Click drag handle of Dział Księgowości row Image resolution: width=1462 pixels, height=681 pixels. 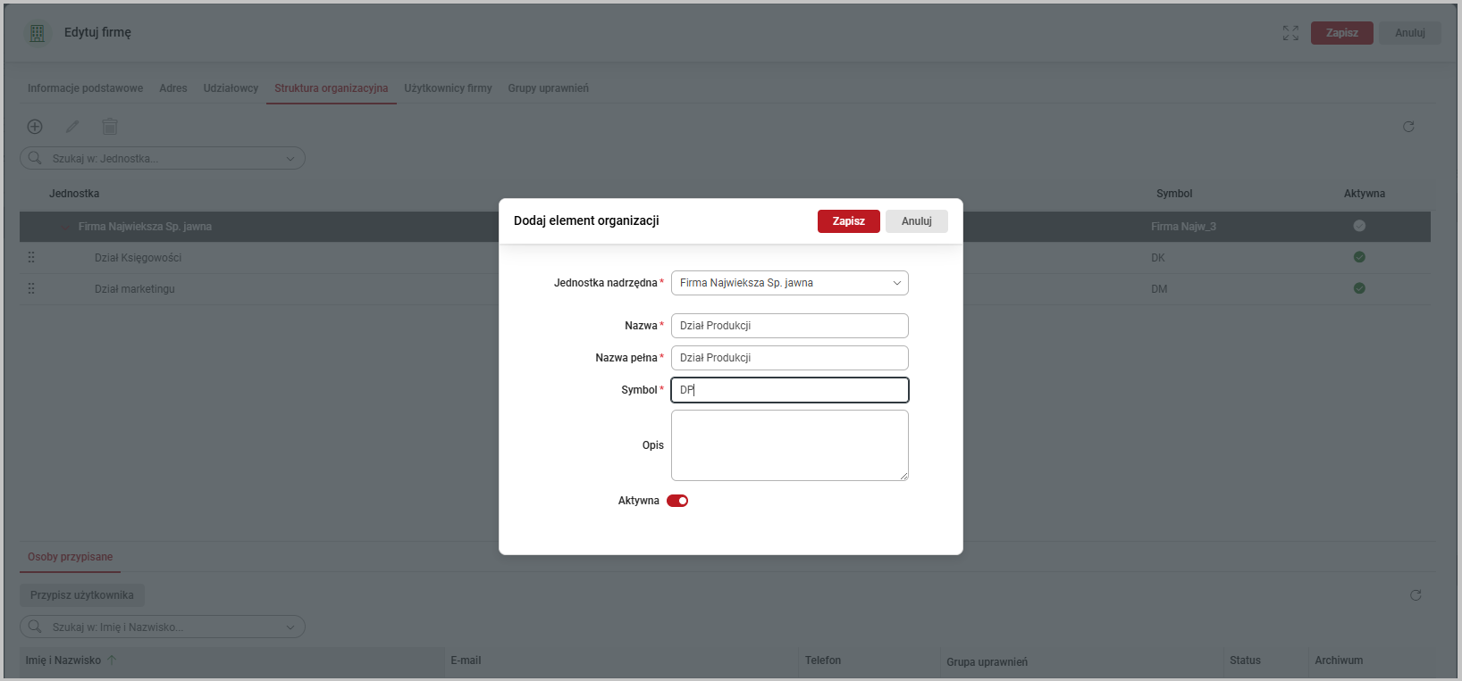(x=31, y=257)
